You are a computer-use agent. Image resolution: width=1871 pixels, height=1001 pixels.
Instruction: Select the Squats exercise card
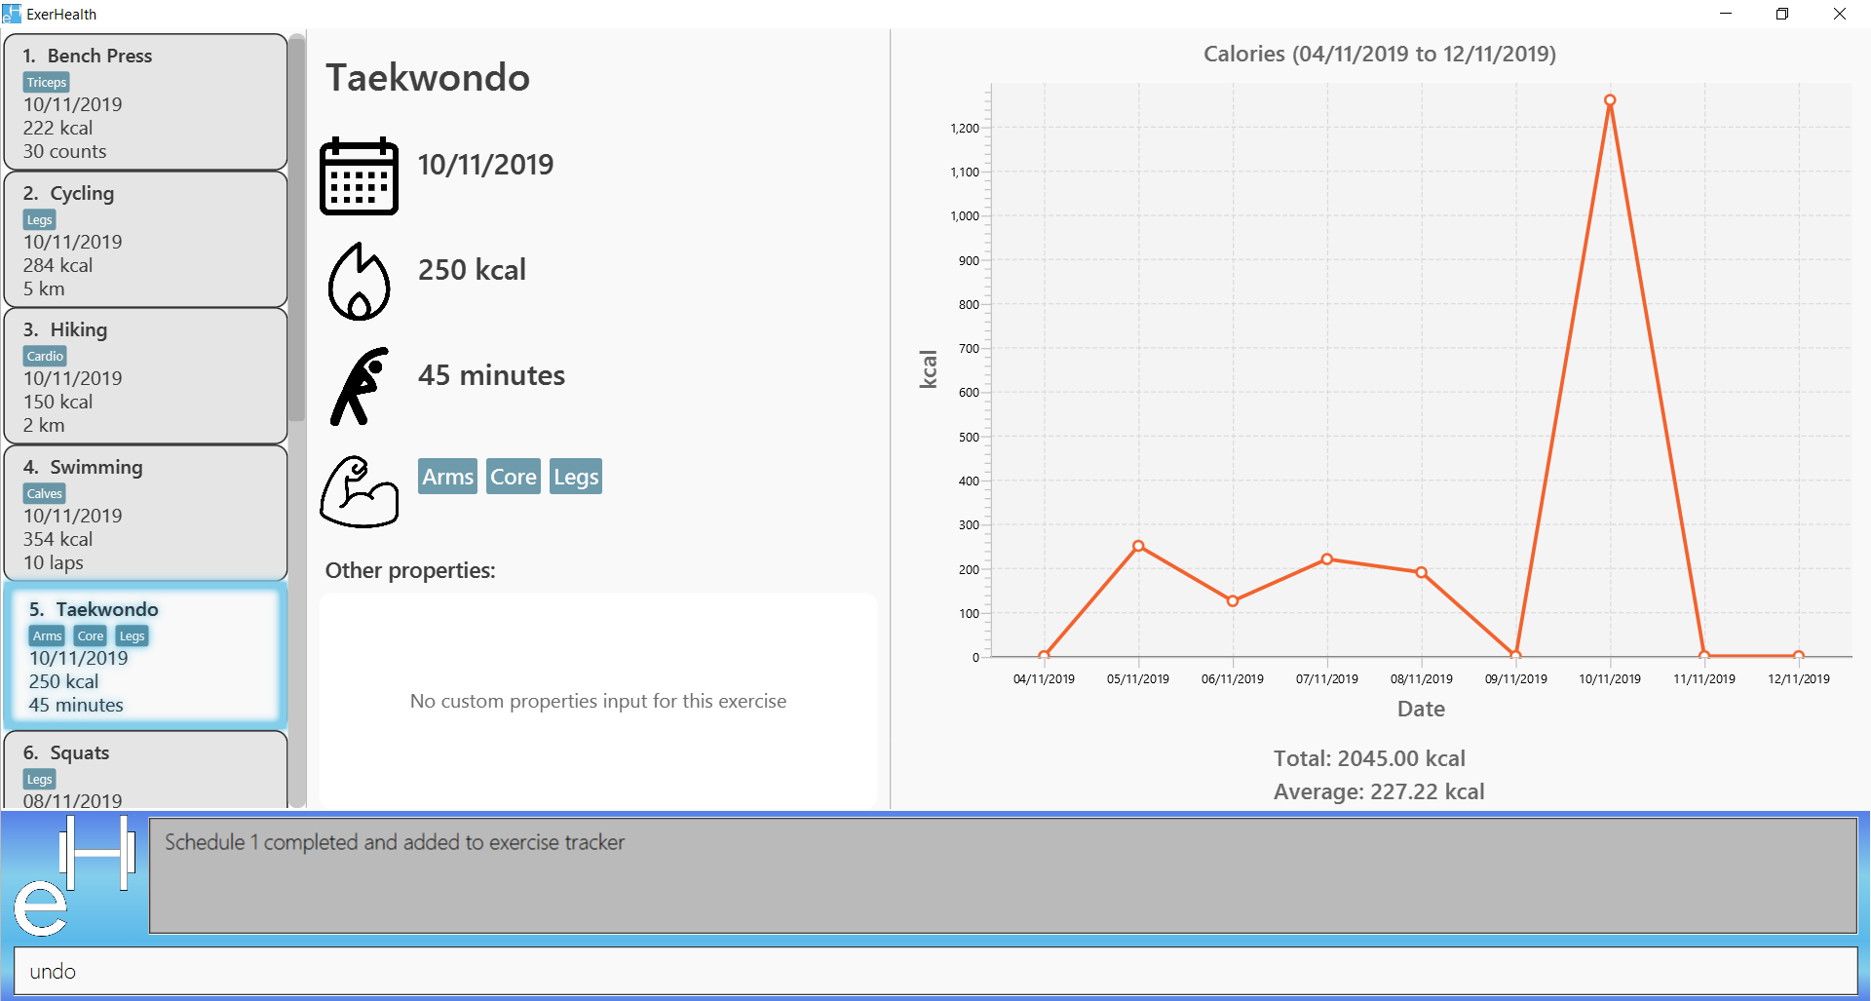coord(145,770)
